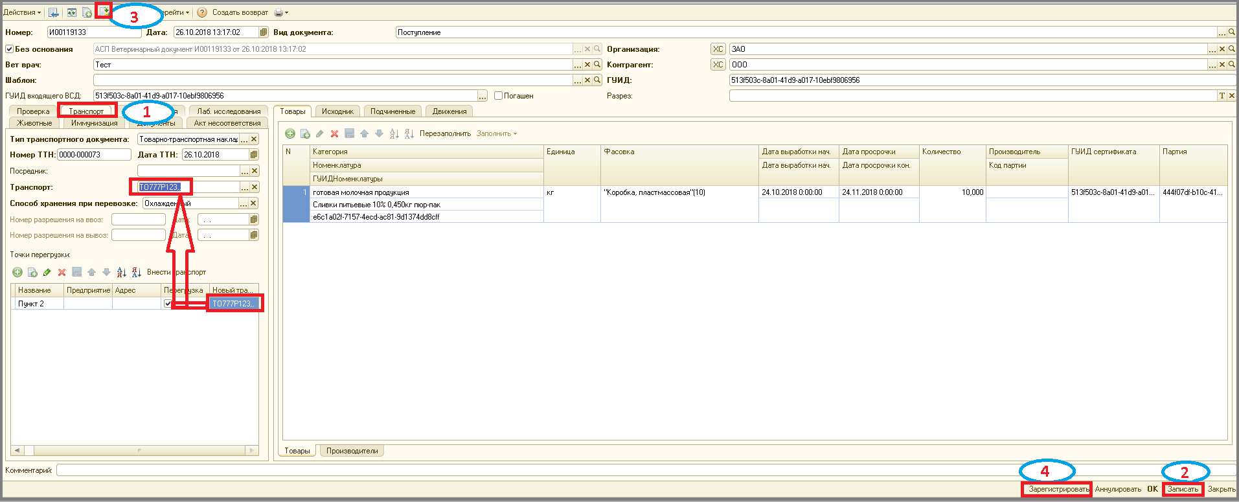Click the find-in-list icon next to Действия
Viewport: 1239px width, 502px height.
54,12
